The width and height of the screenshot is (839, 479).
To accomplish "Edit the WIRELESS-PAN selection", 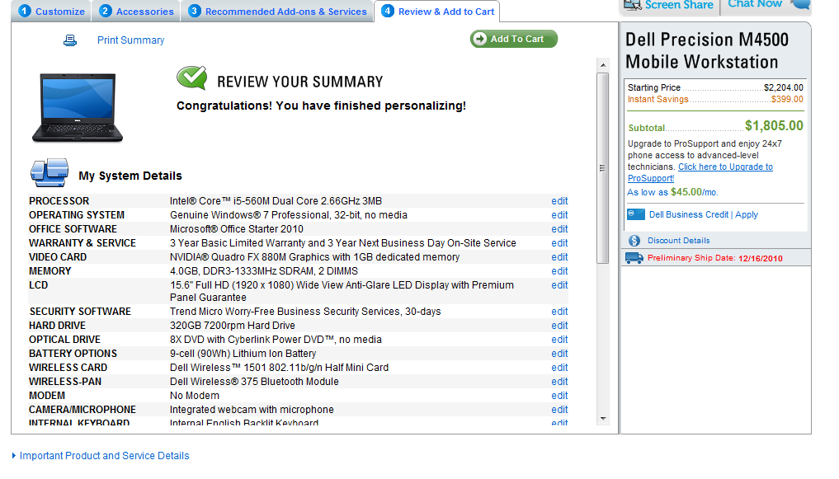I will (559, 382).
